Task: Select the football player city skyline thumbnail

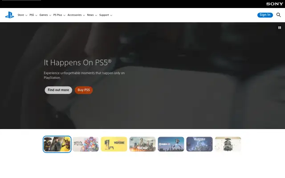Action: [x=171, y=144]
